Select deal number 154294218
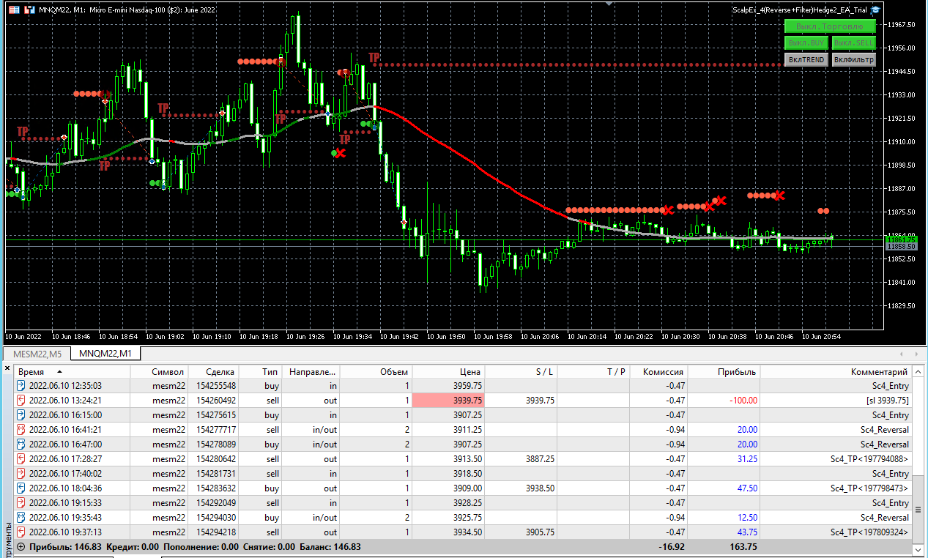Screen dimensions: 928x558 click(217, 532)
